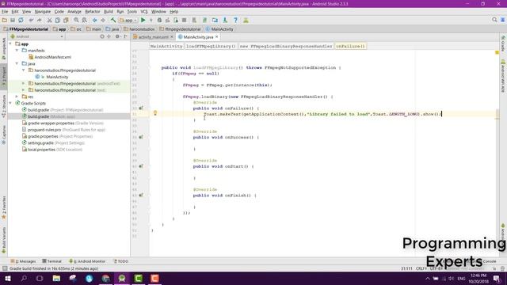Open the File menu
The image size is (507, 285).
5,12
